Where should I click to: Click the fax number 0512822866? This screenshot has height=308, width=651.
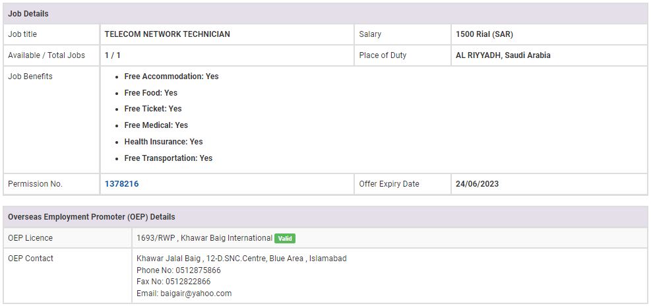pos(191,282)
